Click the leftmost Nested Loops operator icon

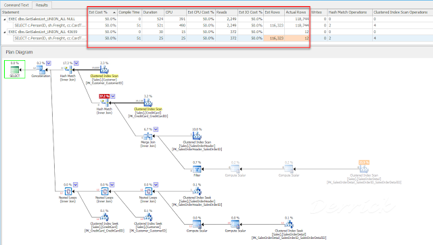tap(68, 191)
